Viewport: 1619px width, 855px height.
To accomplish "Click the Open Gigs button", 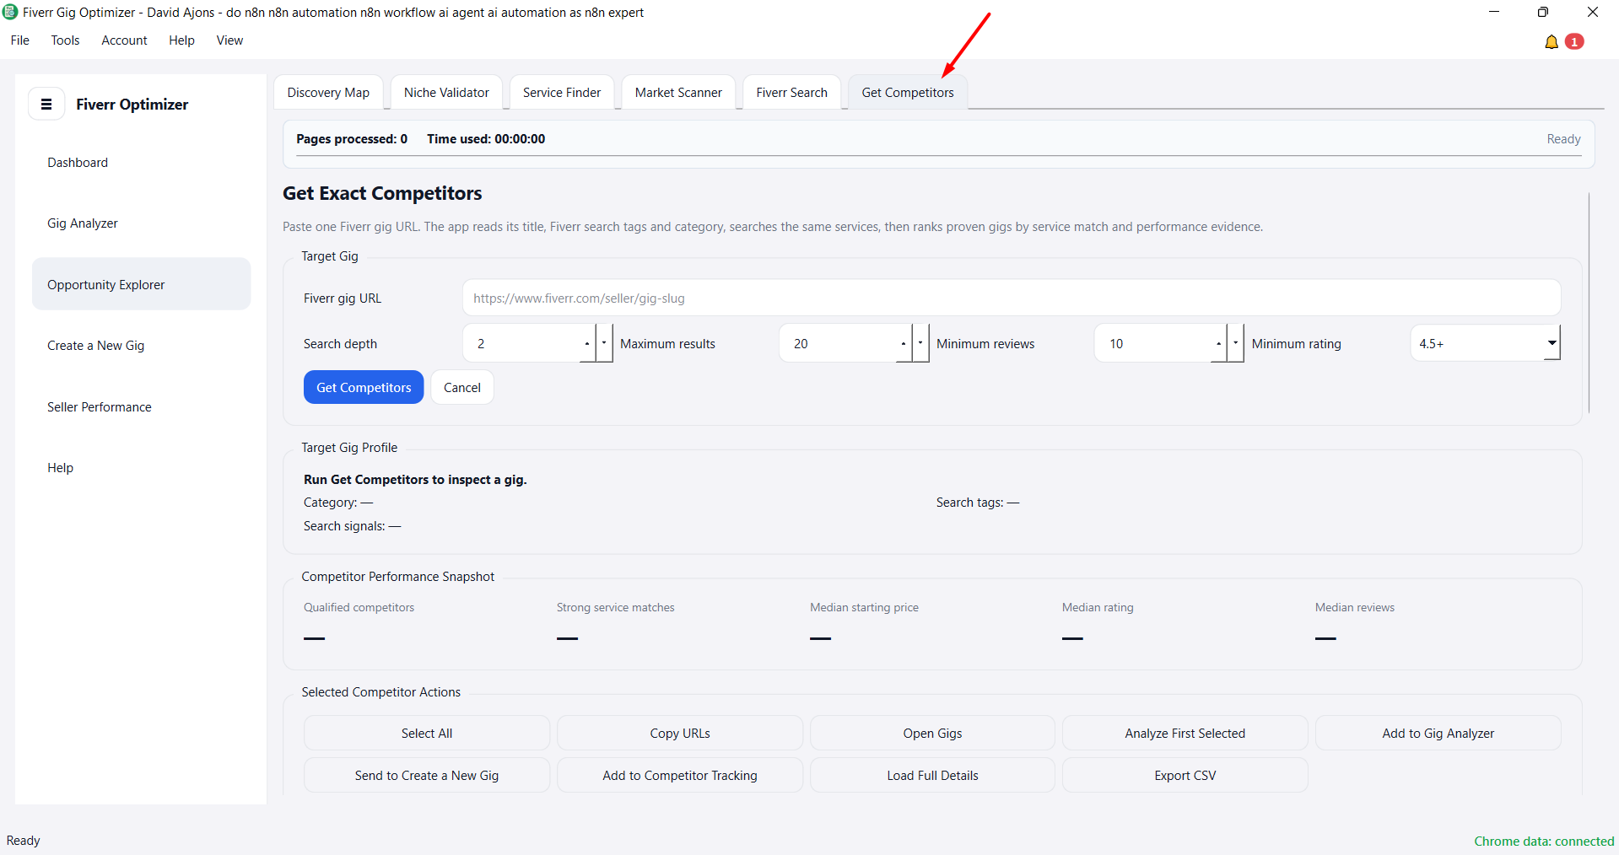I will [x=932, y=733].
